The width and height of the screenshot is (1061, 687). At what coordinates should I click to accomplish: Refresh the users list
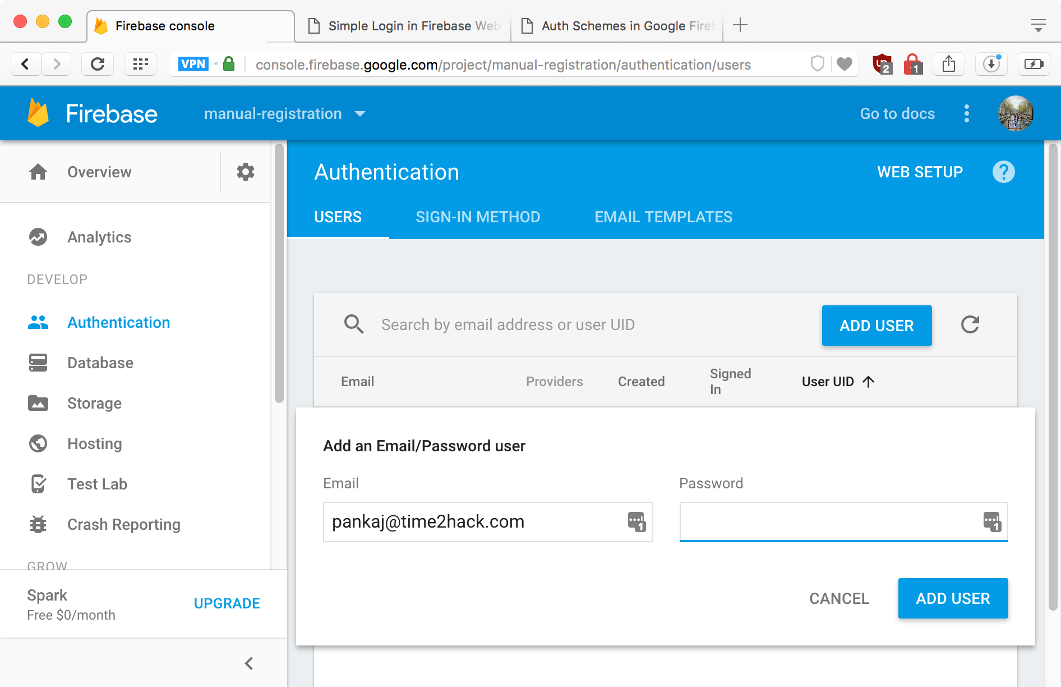970,324
